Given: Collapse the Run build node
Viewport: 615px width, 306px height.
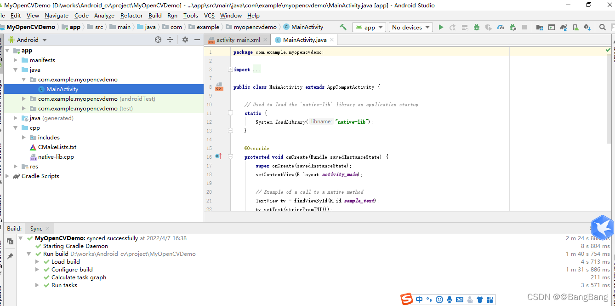Looking at the screenshot, I should coord(29,254).
